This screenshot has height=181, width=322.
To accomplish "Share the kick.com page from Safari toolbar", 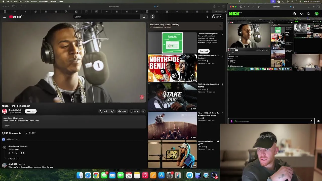I will (x=309, y=7).
